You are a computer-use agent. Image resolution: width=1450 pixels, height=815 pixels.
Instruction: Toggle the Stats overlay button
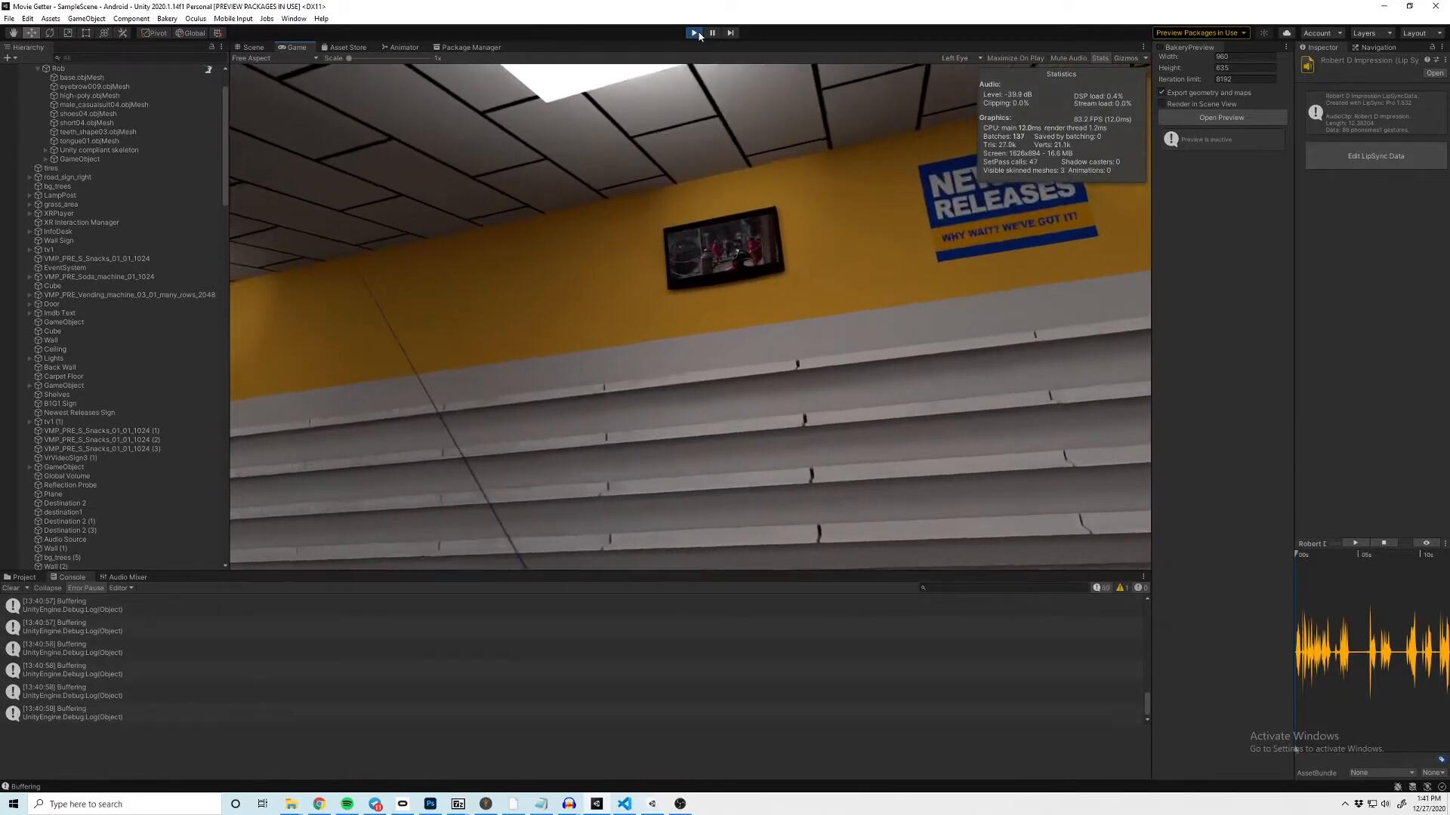pos(1100,58)
